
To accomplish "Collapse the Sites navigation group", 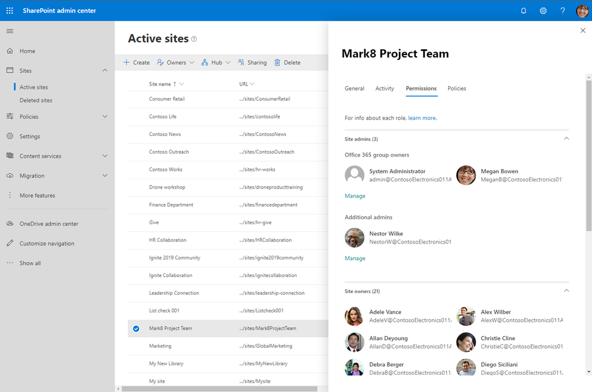I will [105, 71].
